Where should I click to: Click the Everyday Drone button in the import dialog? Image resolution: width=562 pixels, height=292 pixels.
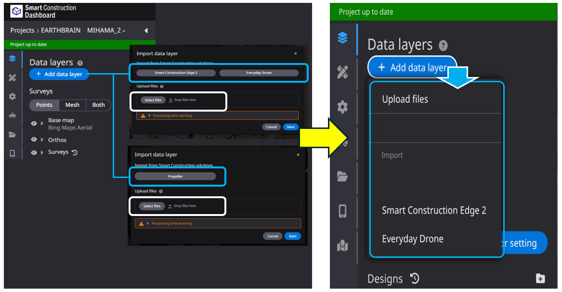tap(259, 73)
